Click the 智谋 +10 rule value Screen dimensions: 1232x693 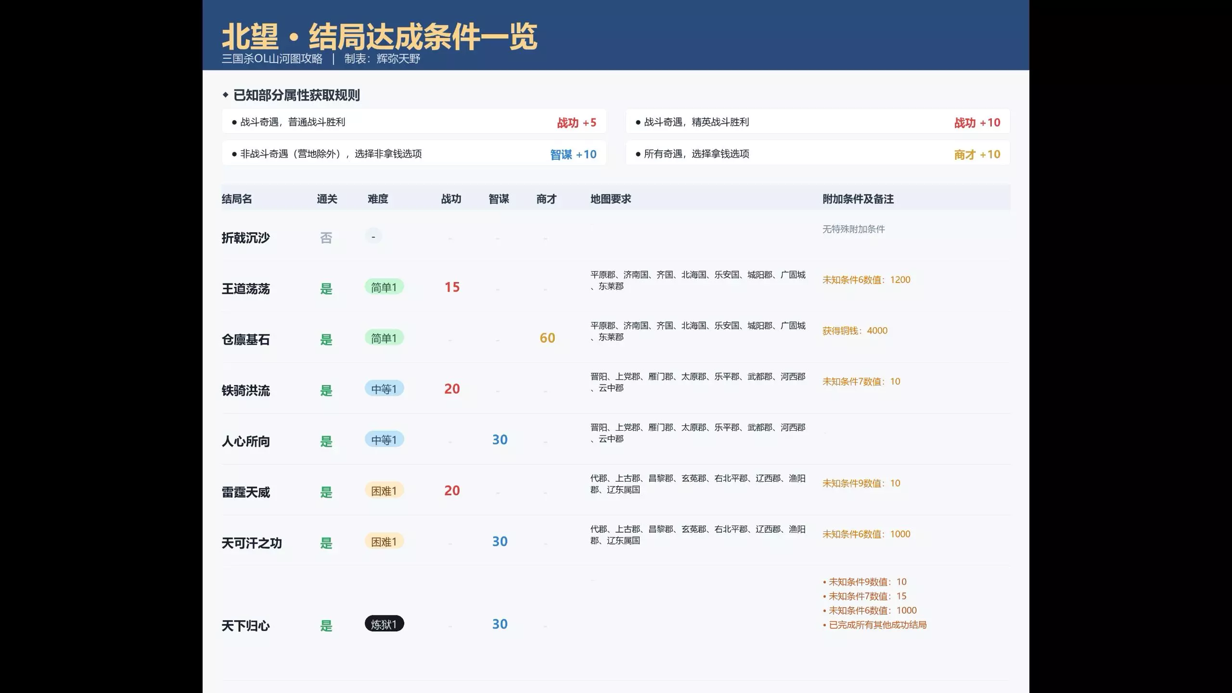[573, 154]
